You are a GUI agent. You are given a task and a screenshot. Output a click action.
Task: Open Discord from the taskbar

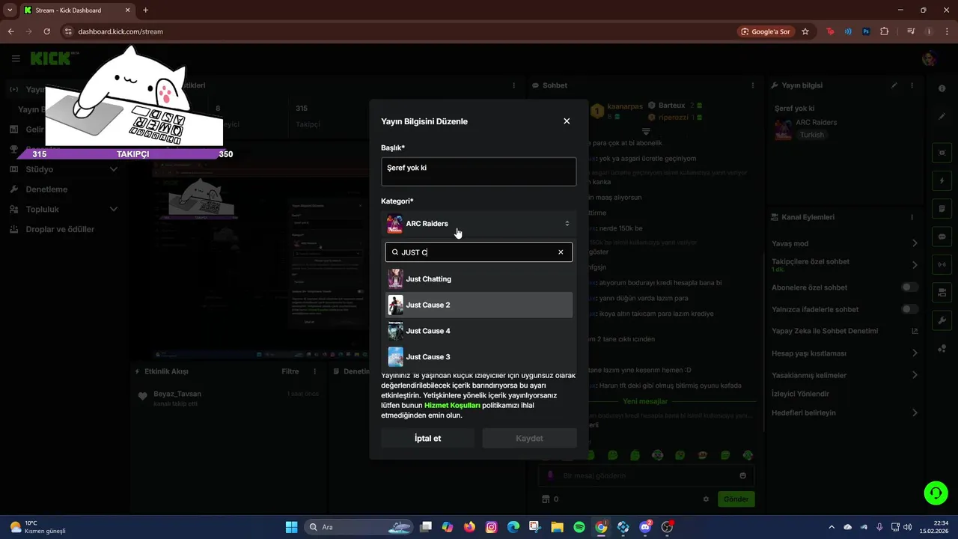(645, 527)
